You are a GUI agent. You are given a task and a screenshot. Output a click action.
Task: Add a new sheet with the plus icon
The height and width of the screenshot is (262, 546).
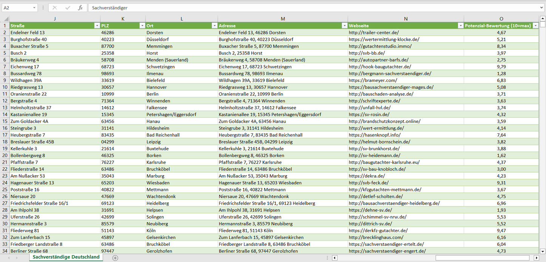115,258
